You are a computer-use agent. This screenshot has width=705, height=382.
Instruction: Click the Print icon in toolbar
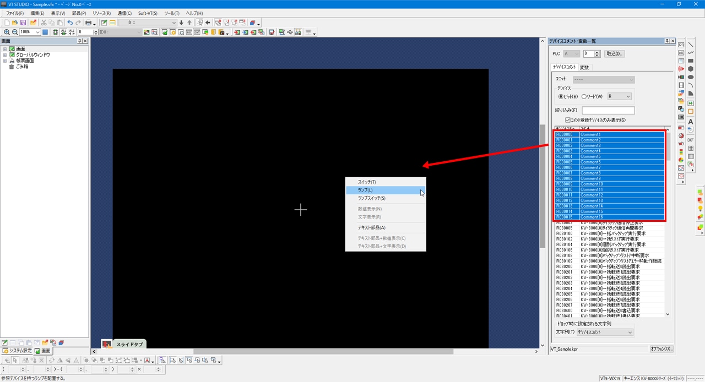tap(88, 23)
